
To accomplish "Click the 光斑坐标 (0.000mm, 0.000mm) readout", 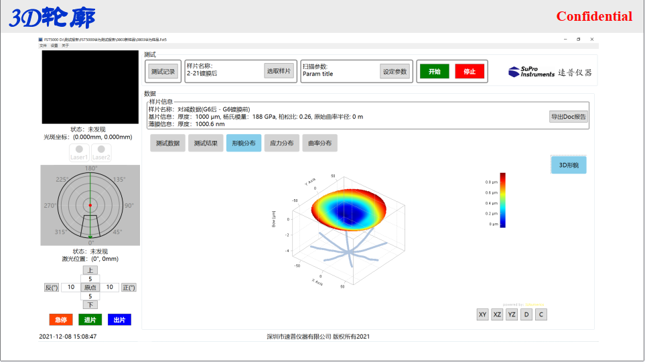I will 88,137.
